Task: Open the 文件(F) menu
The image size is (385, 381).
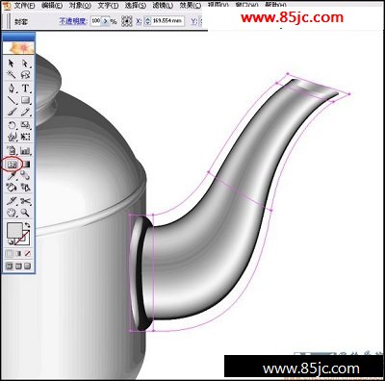Action: [24, 6]
